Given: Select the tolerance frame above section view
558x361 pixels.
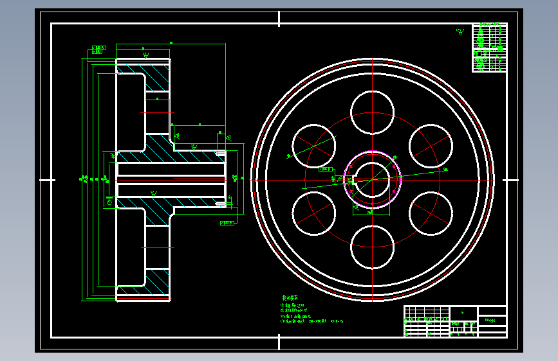Looking at the screenshot, I should [98, 49].
